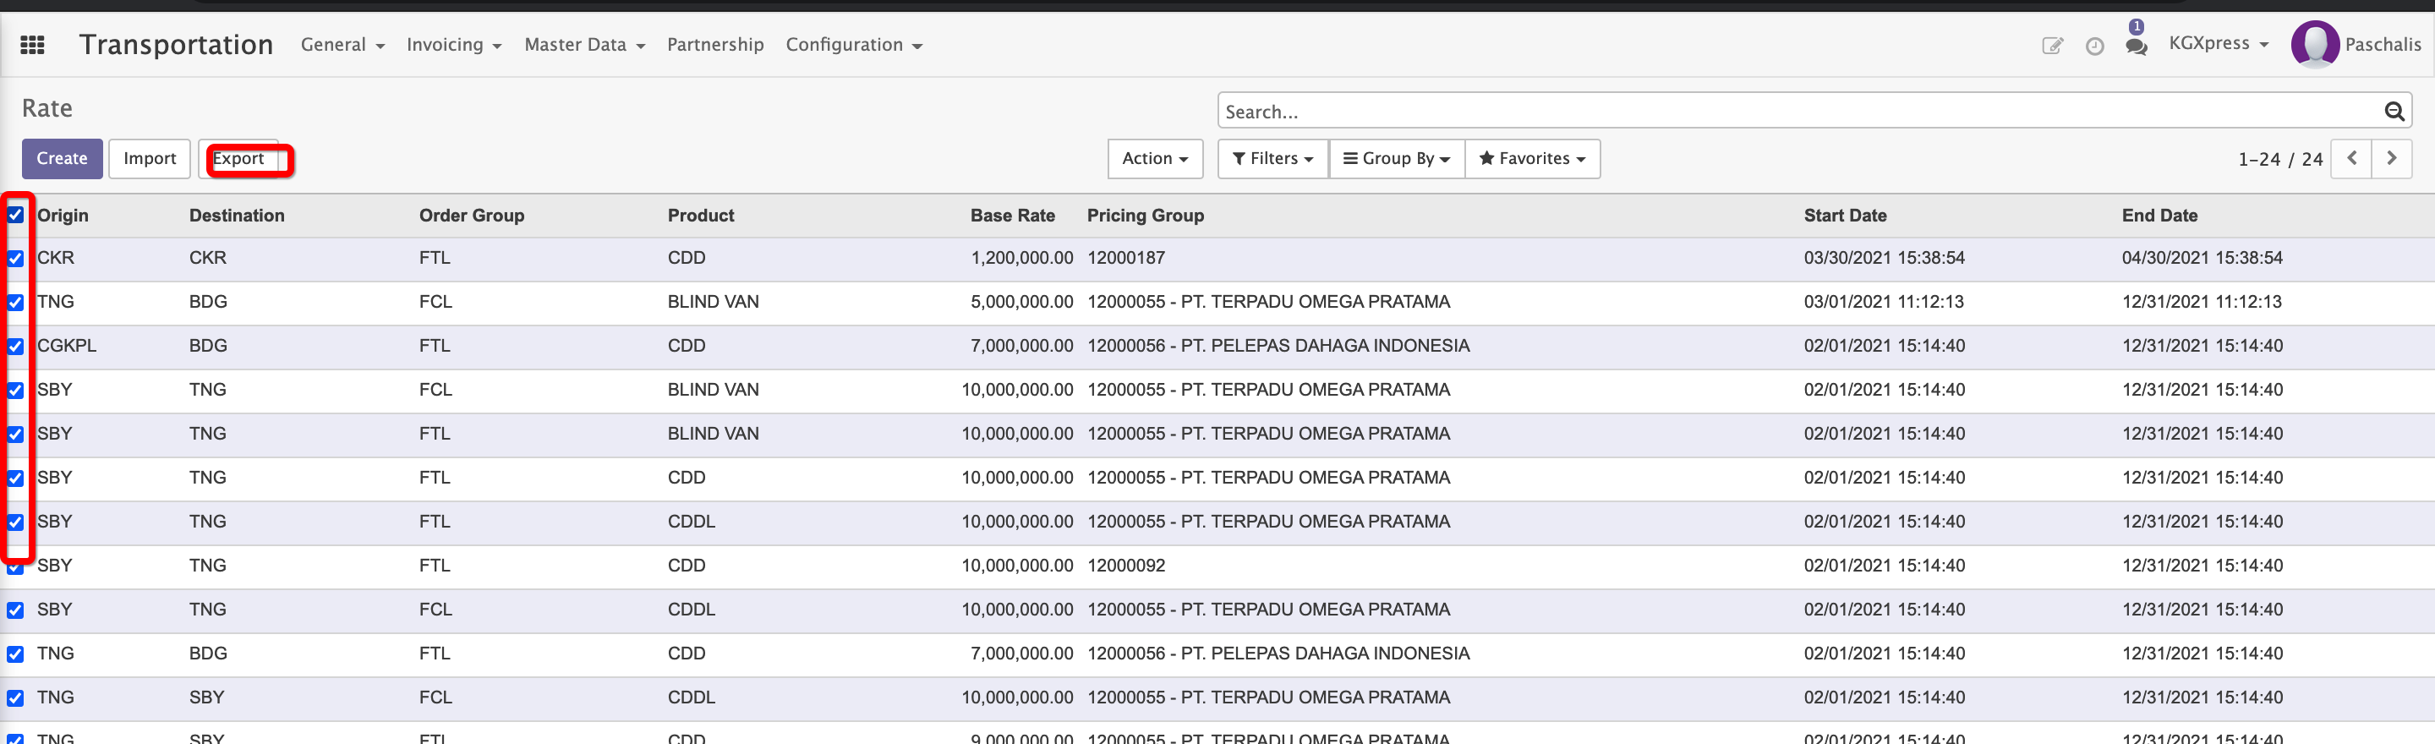This screenshot has width=2435, height=744.
Task: Uncheck the TNG BDG FCL BLIND VAN row checkbox
Action: (x=15, y=303)
